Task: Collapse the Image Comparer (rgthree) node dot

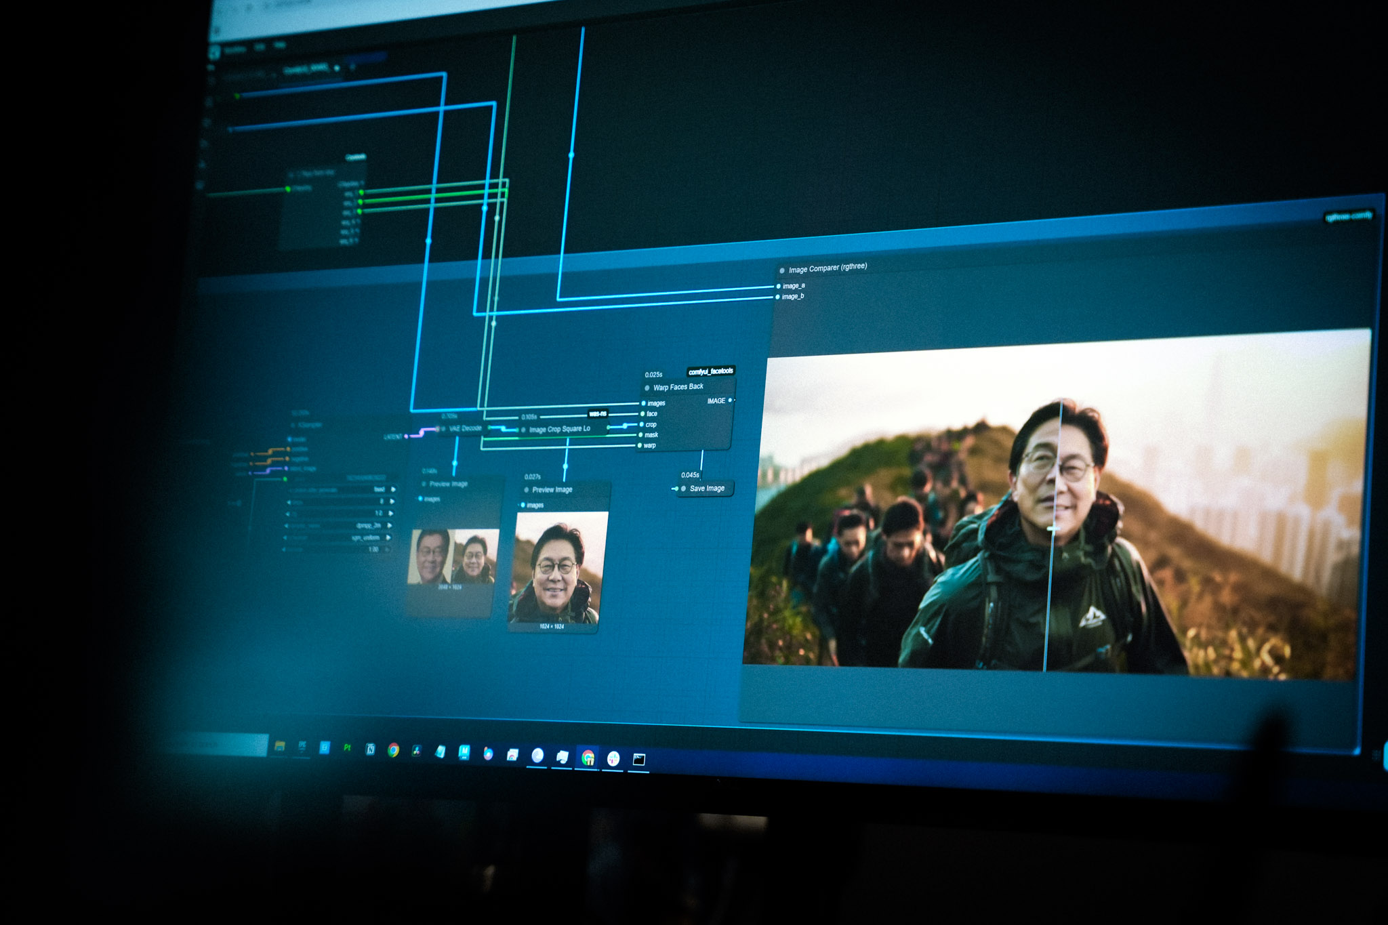Action: coord(781,270)
